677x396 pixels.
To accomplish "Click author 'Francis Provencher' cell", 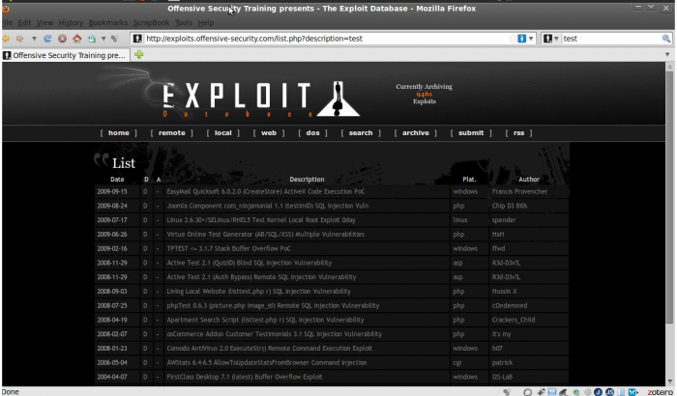I will (519, 191).
